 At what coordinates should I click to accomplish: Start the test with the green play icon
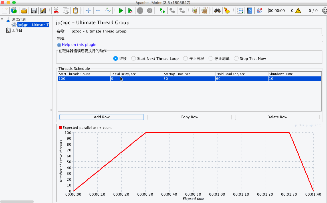click(120, 10)
